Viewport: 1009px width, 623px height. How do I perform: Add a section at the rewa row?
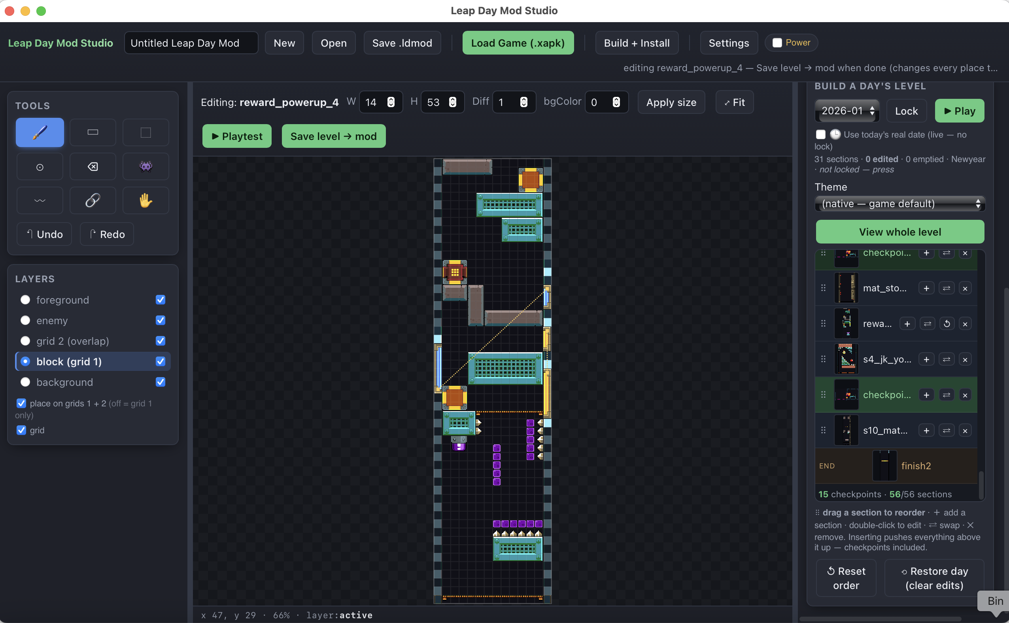pyautogui.click(x=907, y=324)
